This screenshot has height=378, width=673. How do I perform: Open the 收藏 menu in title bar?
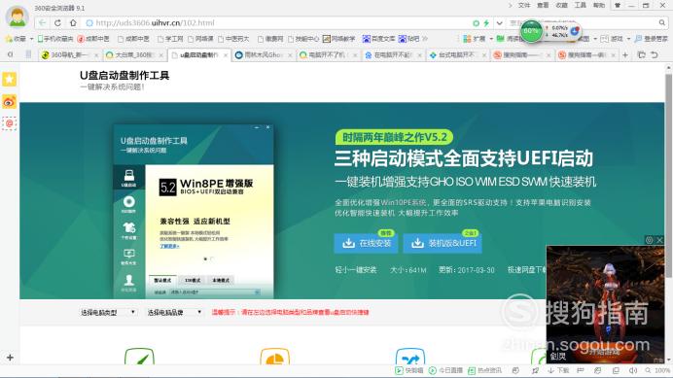coord(561,5)
